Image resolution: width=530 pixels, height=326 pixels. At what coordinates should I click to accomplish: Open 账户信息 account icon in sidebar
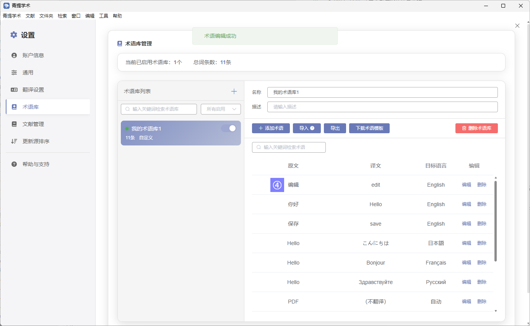coord(14,55)
